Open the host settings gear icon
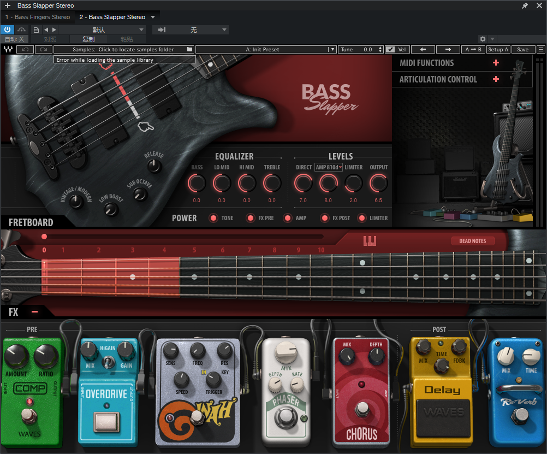547x454 pixels. 483,39
